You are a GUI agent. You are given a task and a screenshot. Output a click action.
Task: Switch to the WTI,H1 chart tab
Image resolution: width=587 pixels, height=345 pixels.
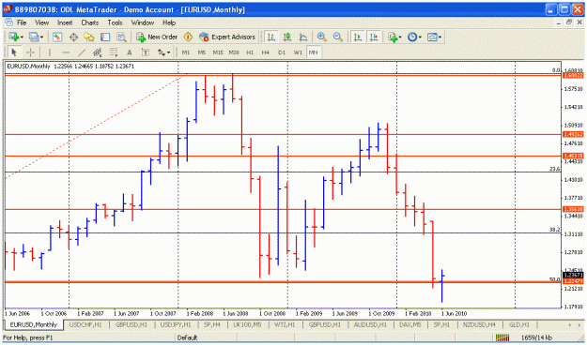point(285,324)
